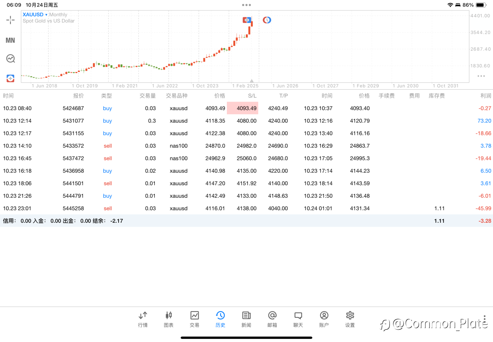Screen dimensions: 493x342
Task: Tap the close price 24995.3
Action: (x=360, y=158)
